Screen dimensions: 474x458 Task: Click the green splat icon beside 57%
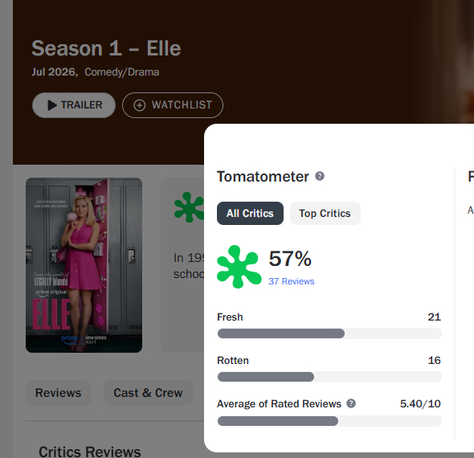(239, 267)
